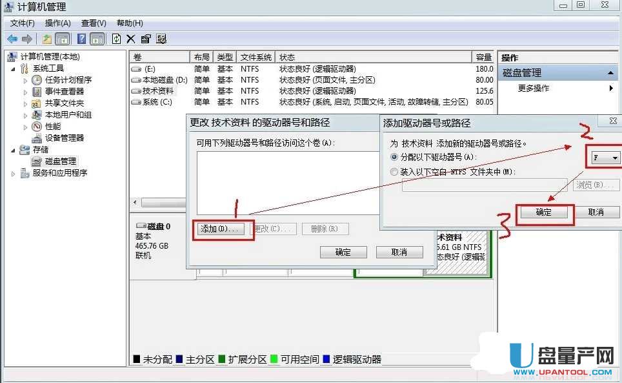Open the 查看(V) menu

(94, 23)
